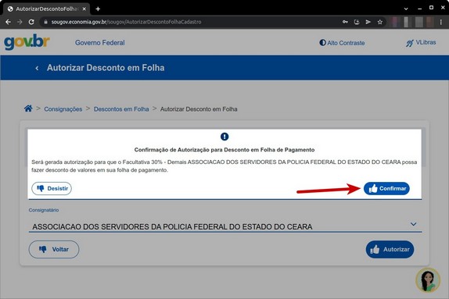Click the Consignatário field label

tap(44, 210)
